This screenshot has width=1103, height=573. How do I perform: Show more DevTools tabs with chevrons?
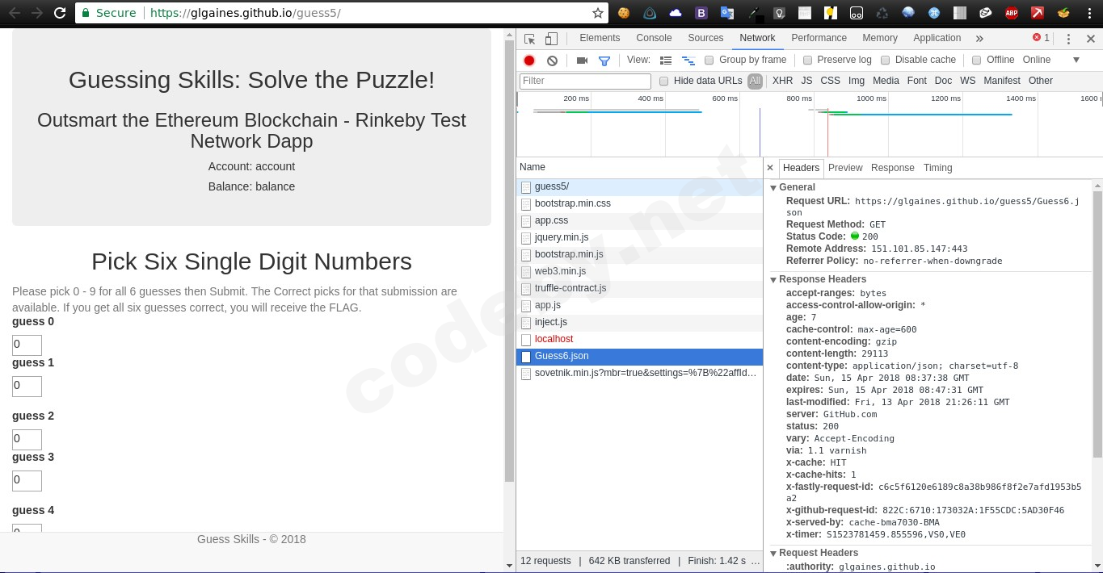tap(979, 39)
